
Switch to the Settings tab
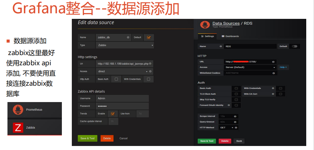pos(207,36)
